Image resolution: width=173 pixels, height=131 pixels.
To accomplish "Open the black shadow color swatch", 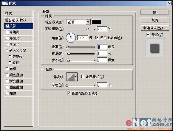I will click(x=96, y=22).
